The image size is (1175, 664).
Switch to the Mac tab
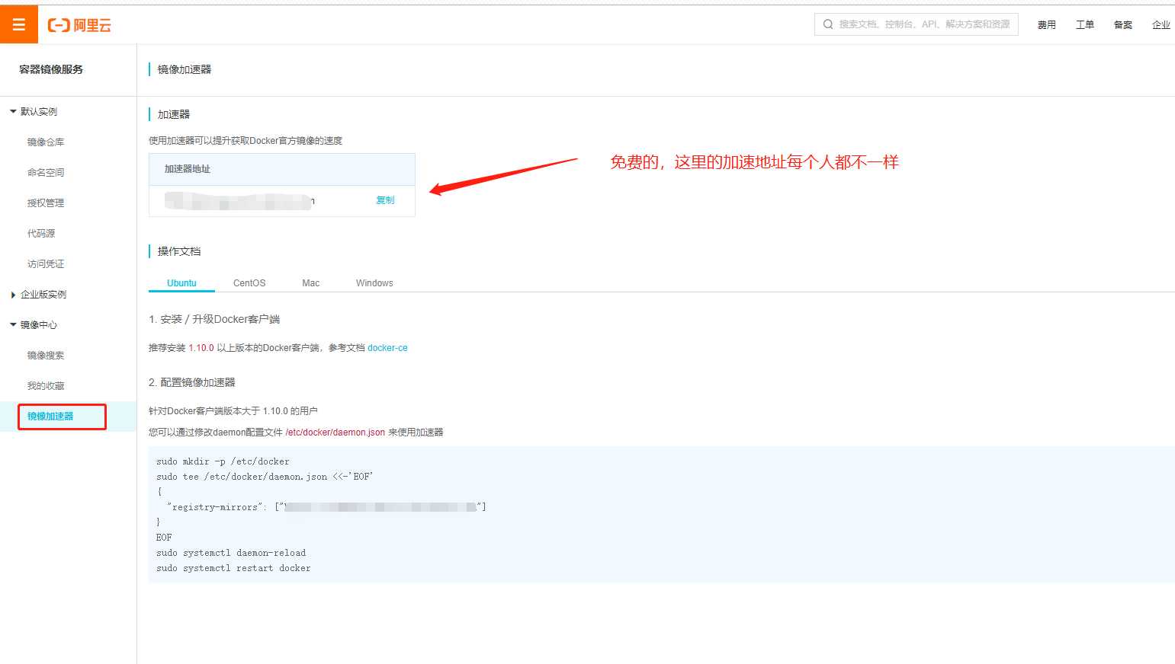point(311,283)
